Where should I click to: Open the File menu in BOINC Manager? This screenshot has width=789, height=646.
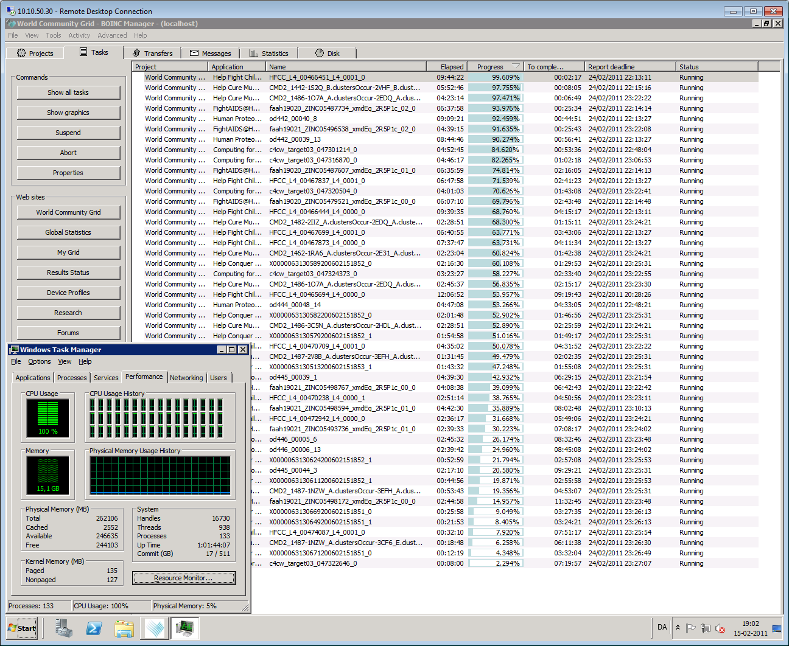pos(13,35)
